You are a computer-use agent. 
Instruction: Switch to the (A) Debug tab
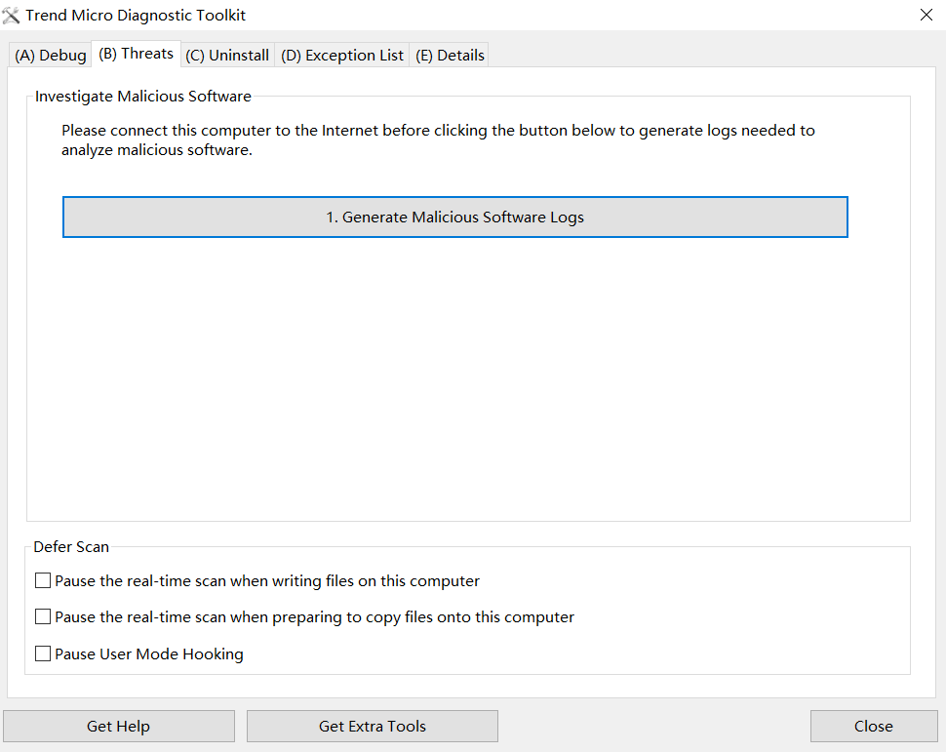51,55
